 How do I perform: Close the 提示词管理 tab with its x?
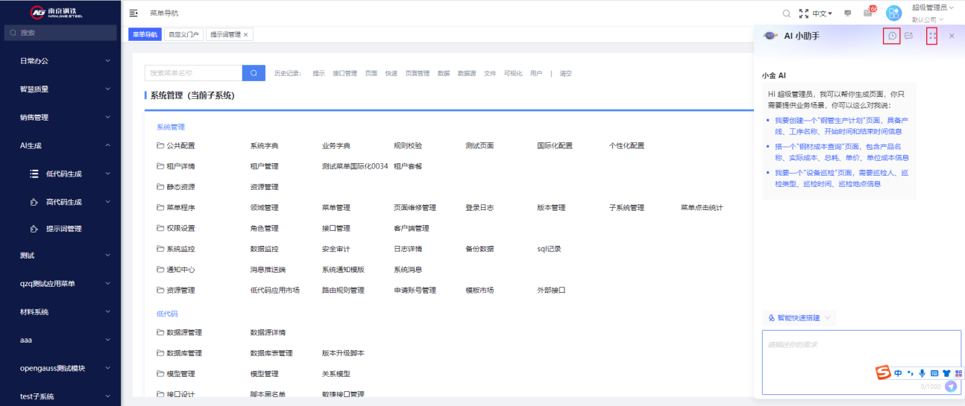245,34
